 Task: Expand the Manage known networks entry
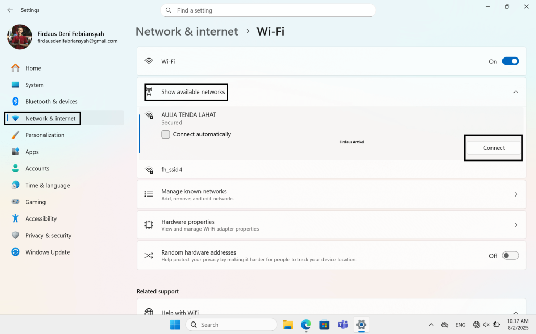516,194
